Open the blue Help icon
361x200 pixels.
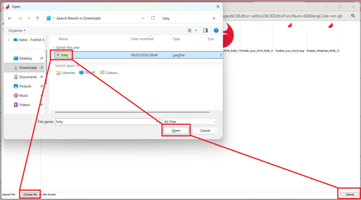(216, 30)
